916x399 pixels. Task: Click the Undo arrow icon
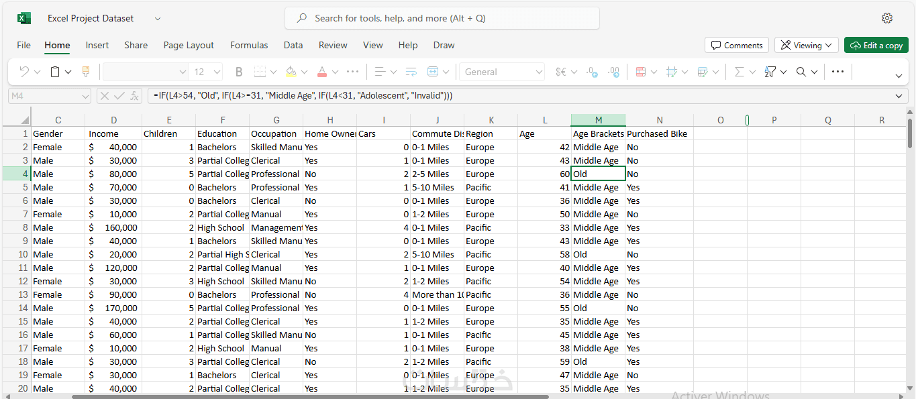[24, 72]
